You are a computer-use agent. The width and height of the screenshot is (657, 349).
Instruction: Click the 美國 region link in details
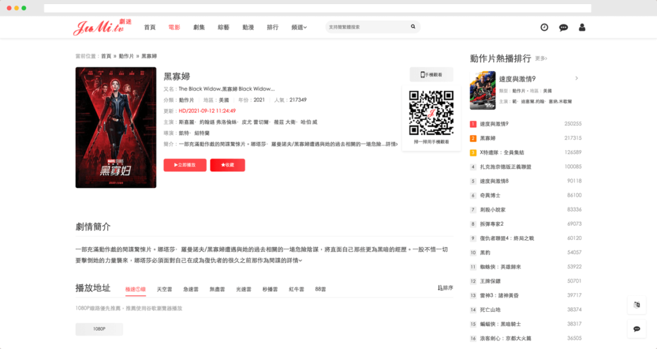click(x=224, y=100)
